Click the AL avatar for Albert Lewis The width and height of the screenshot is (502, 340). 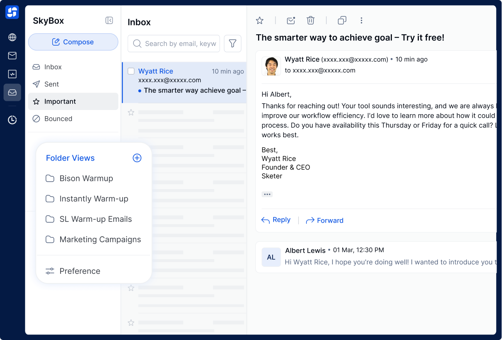click(x=271, y=257)
